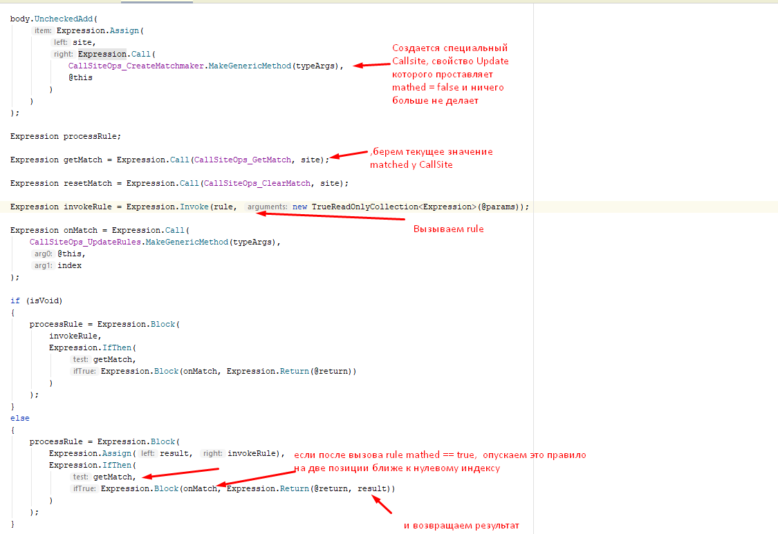Click the 'if' keyword
Viewport: 778px width, 534px height.
click(15, 301)
